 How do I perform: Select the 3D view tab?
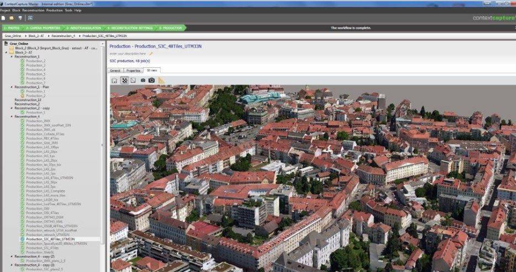click(x=152, y=71)
